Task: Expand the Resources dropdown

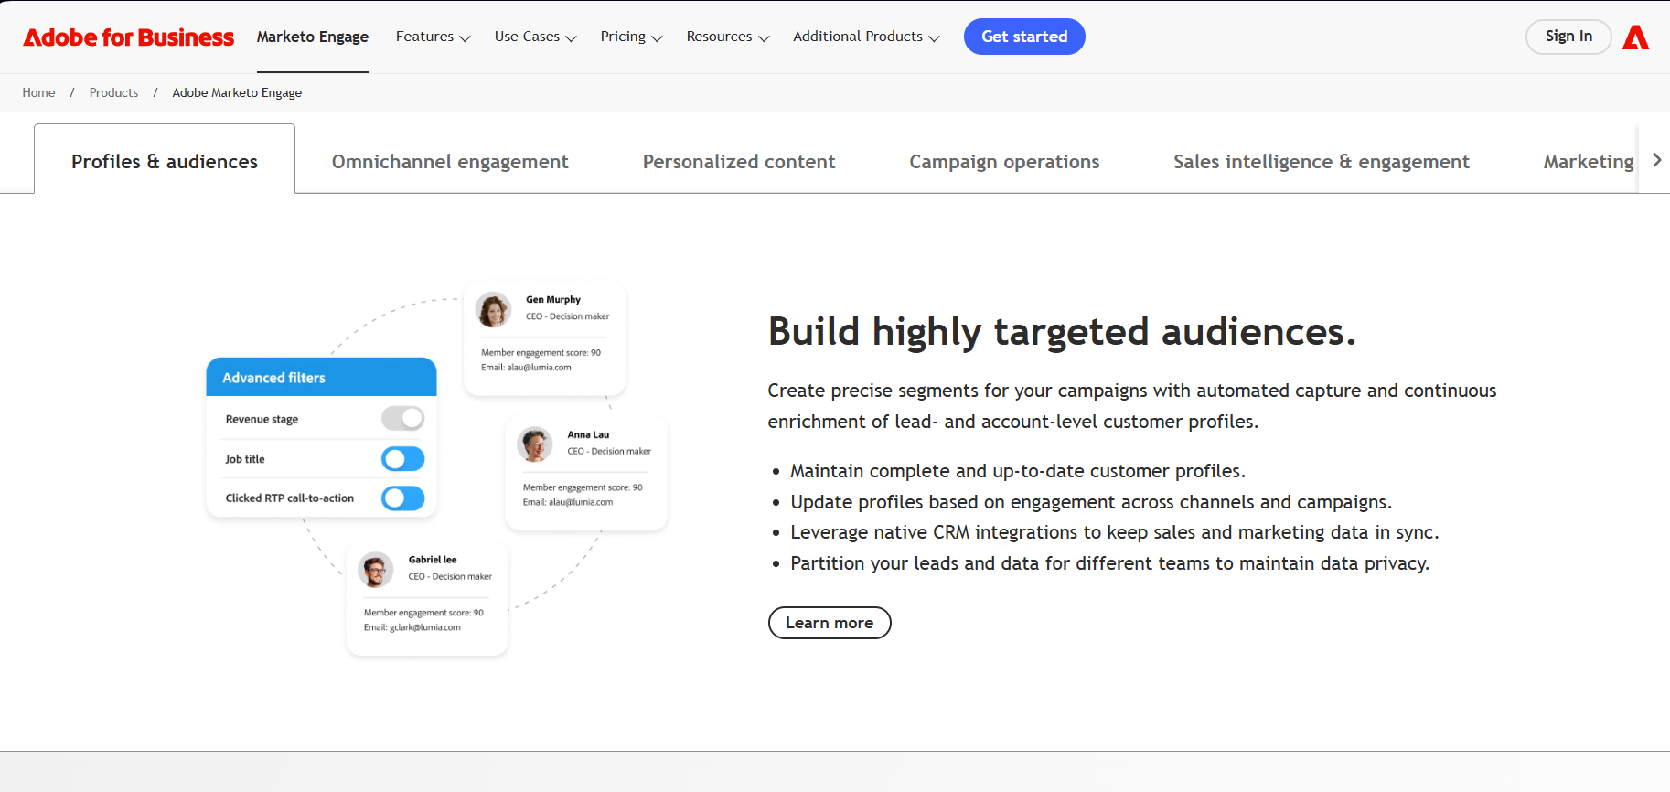Action: point(728,37)
